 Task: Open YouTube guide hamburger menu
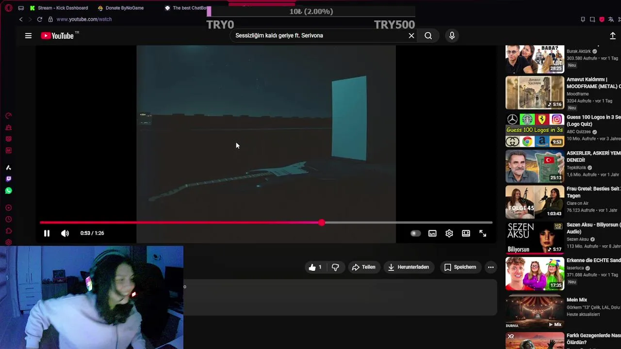28,35
